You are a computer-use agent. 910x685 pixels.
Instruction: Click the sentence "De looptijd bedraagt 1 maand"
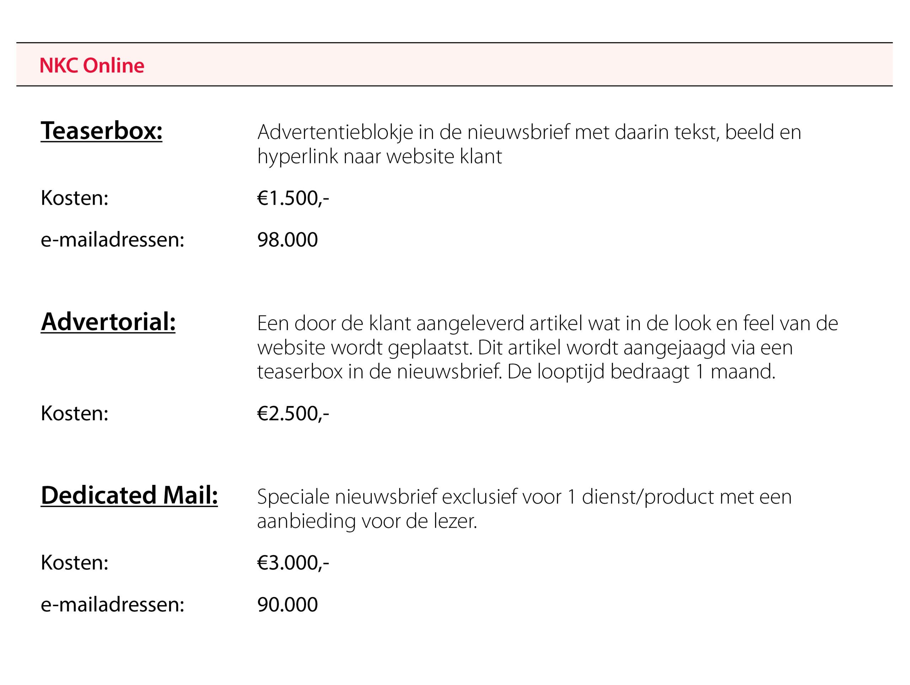641,372
